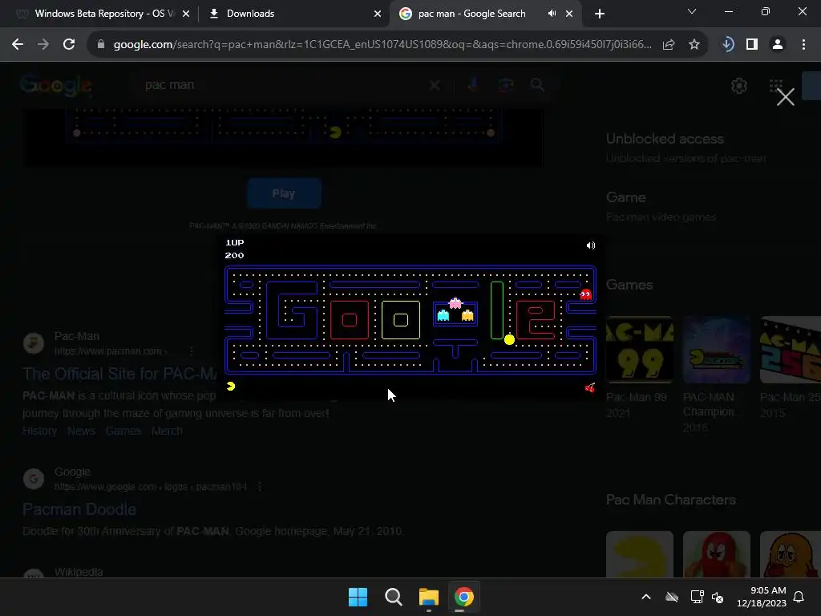Toggle Chrome side panel
Image resolution: width=821 pixels, height=616 pixels.
point(752,45)
